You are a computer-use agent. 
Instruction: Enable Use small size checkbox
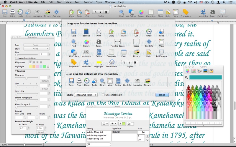[x=104, y=95]
